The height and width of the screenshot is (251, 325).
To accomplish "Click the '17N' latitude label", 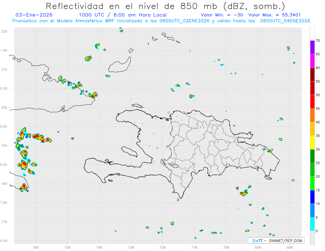I will 4,222.
